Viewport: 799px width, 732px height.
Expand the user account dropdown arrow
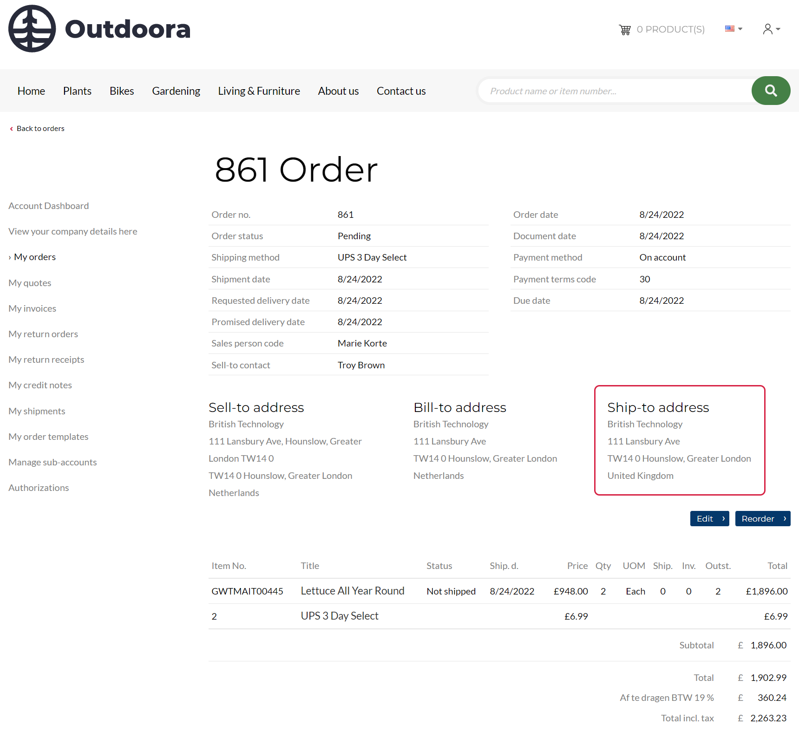point(778,29)
